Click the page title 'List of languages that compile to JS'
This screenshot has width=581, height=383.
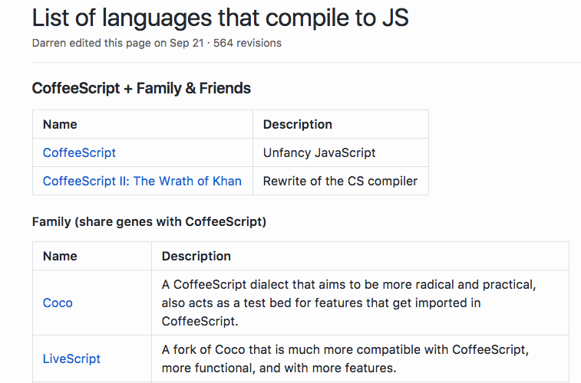click(220, 18)
